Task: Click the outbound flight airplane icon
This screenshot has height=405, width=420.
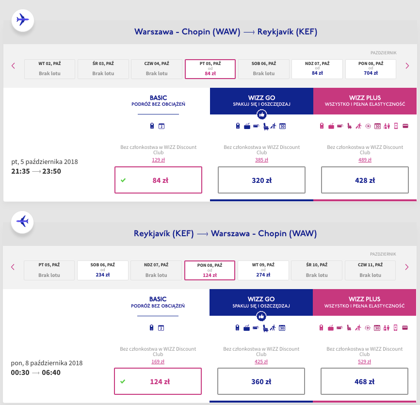Action: (23, 20)
